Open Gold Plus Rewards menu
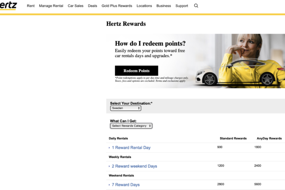Image resolution: width=285 pixels, height=190 pixels. tap(117, 6)
